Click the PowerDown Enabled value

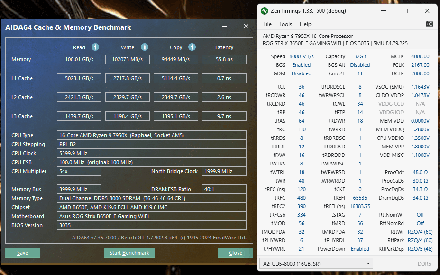[360, 249]
